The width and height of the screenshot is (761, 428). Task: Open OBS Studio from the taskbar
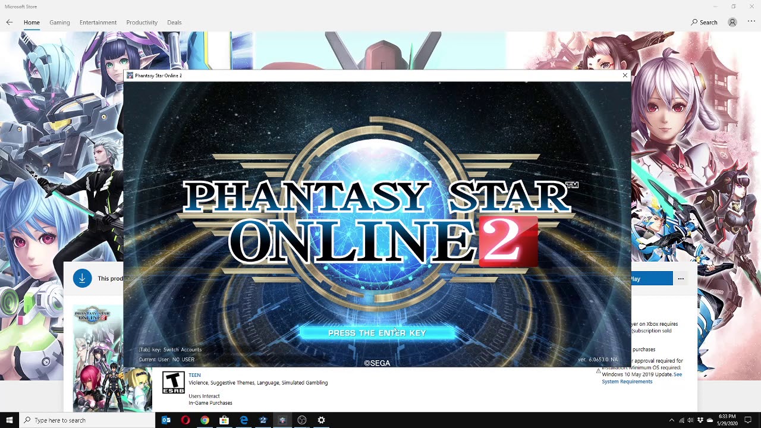tap(302, 420)
